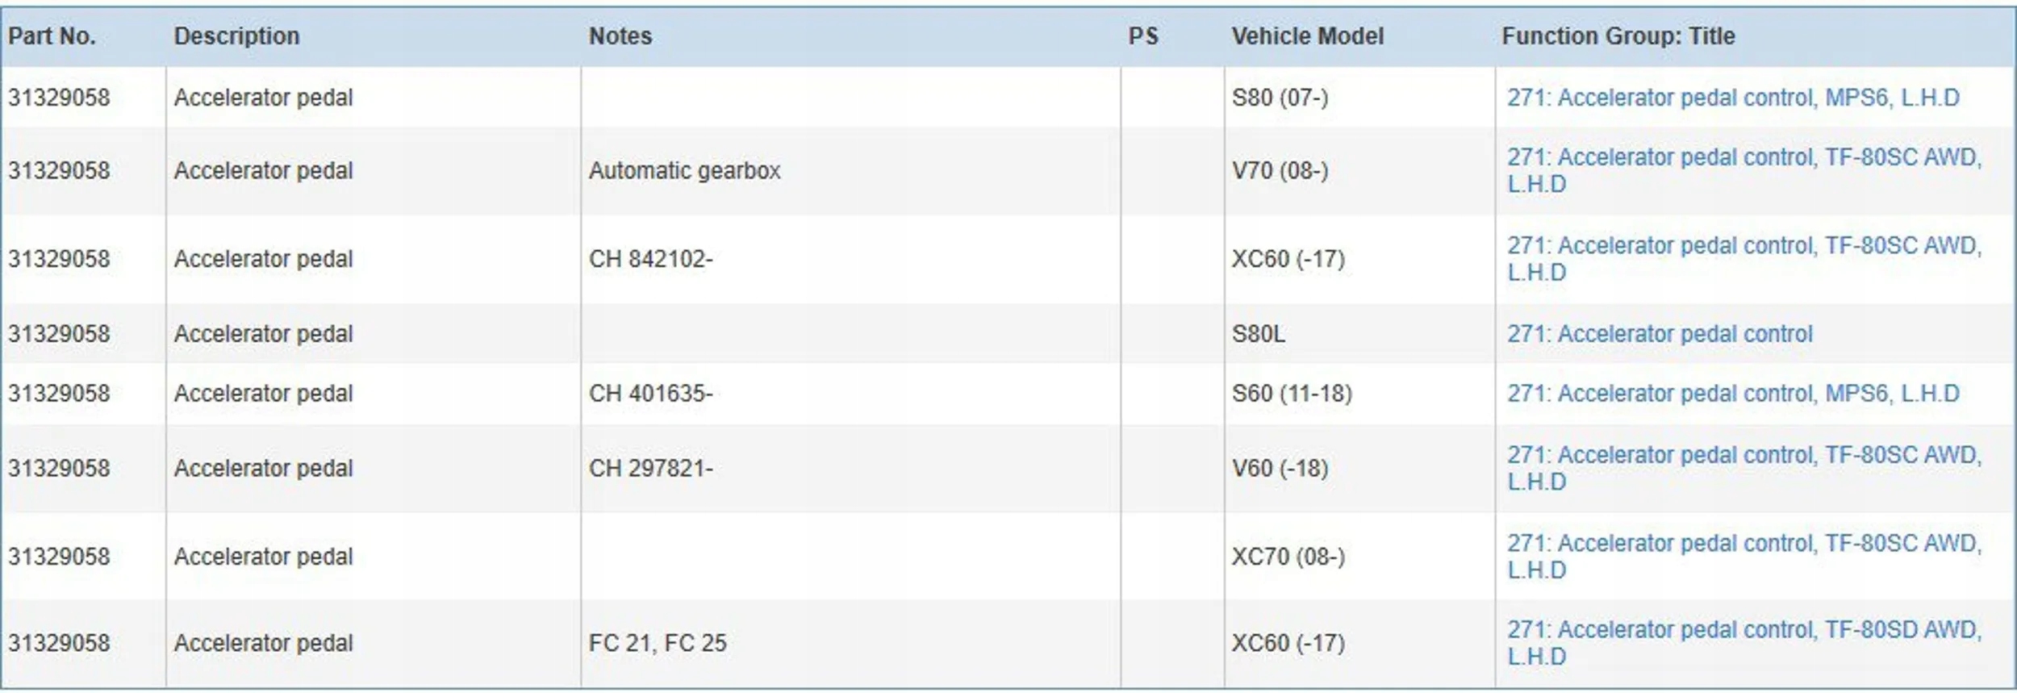The width and height of the screenshot is (2017, 693).
Task: Open the TF-80SD AWD function group link
Action: tap(1743, 630)
